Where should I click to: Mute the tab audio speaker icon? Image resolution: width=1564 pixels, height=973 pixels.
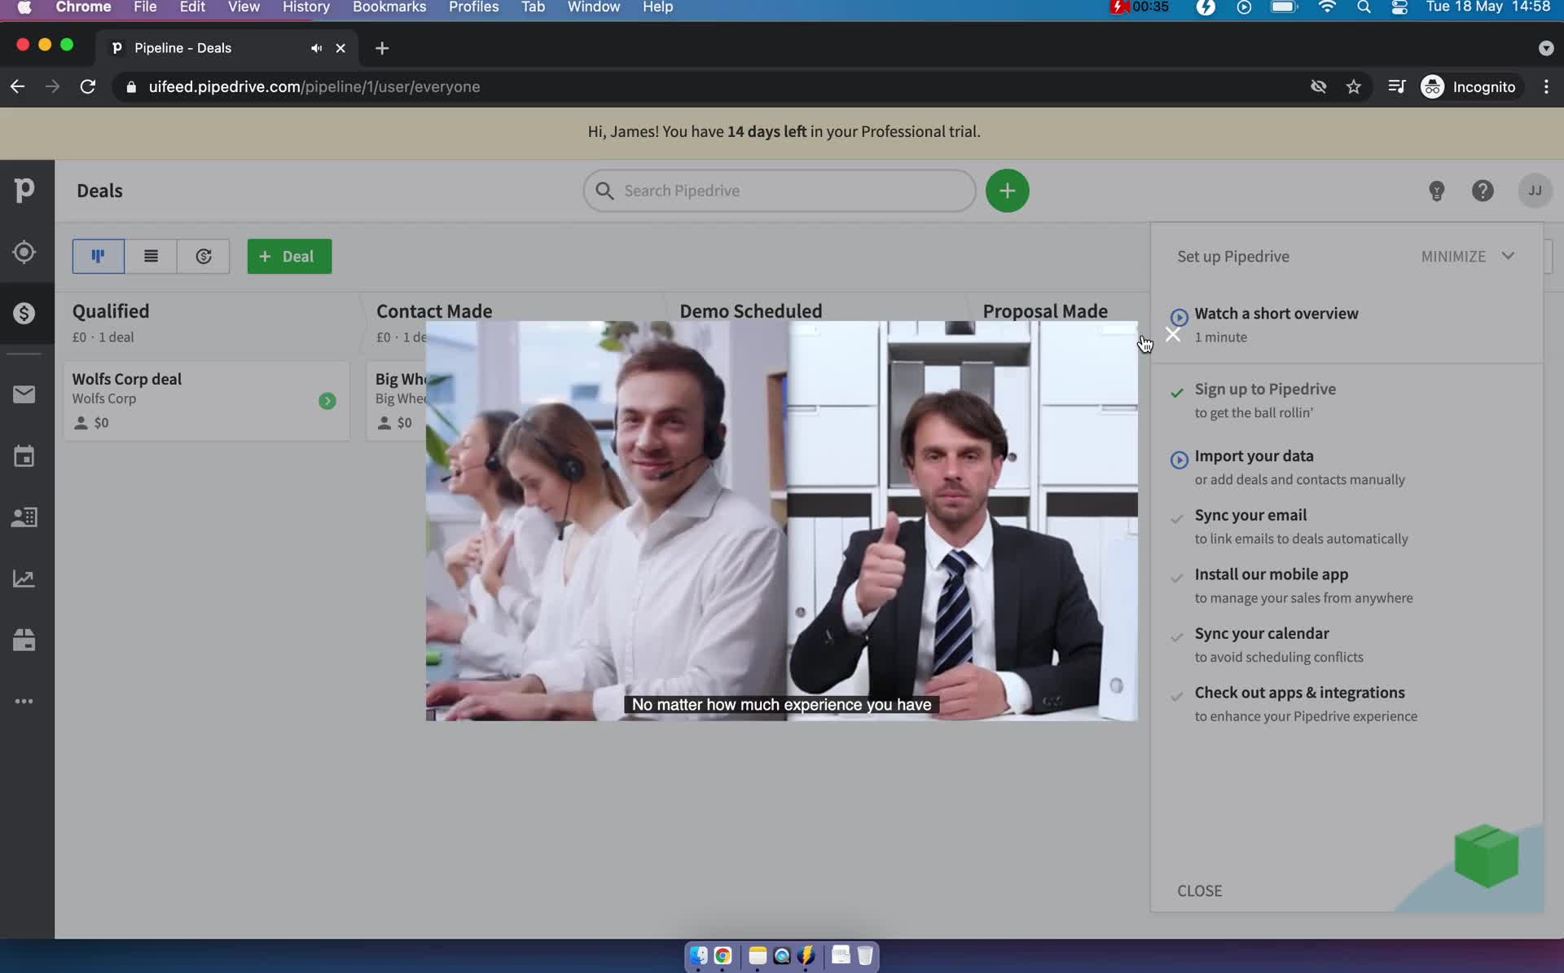[316, 48]
